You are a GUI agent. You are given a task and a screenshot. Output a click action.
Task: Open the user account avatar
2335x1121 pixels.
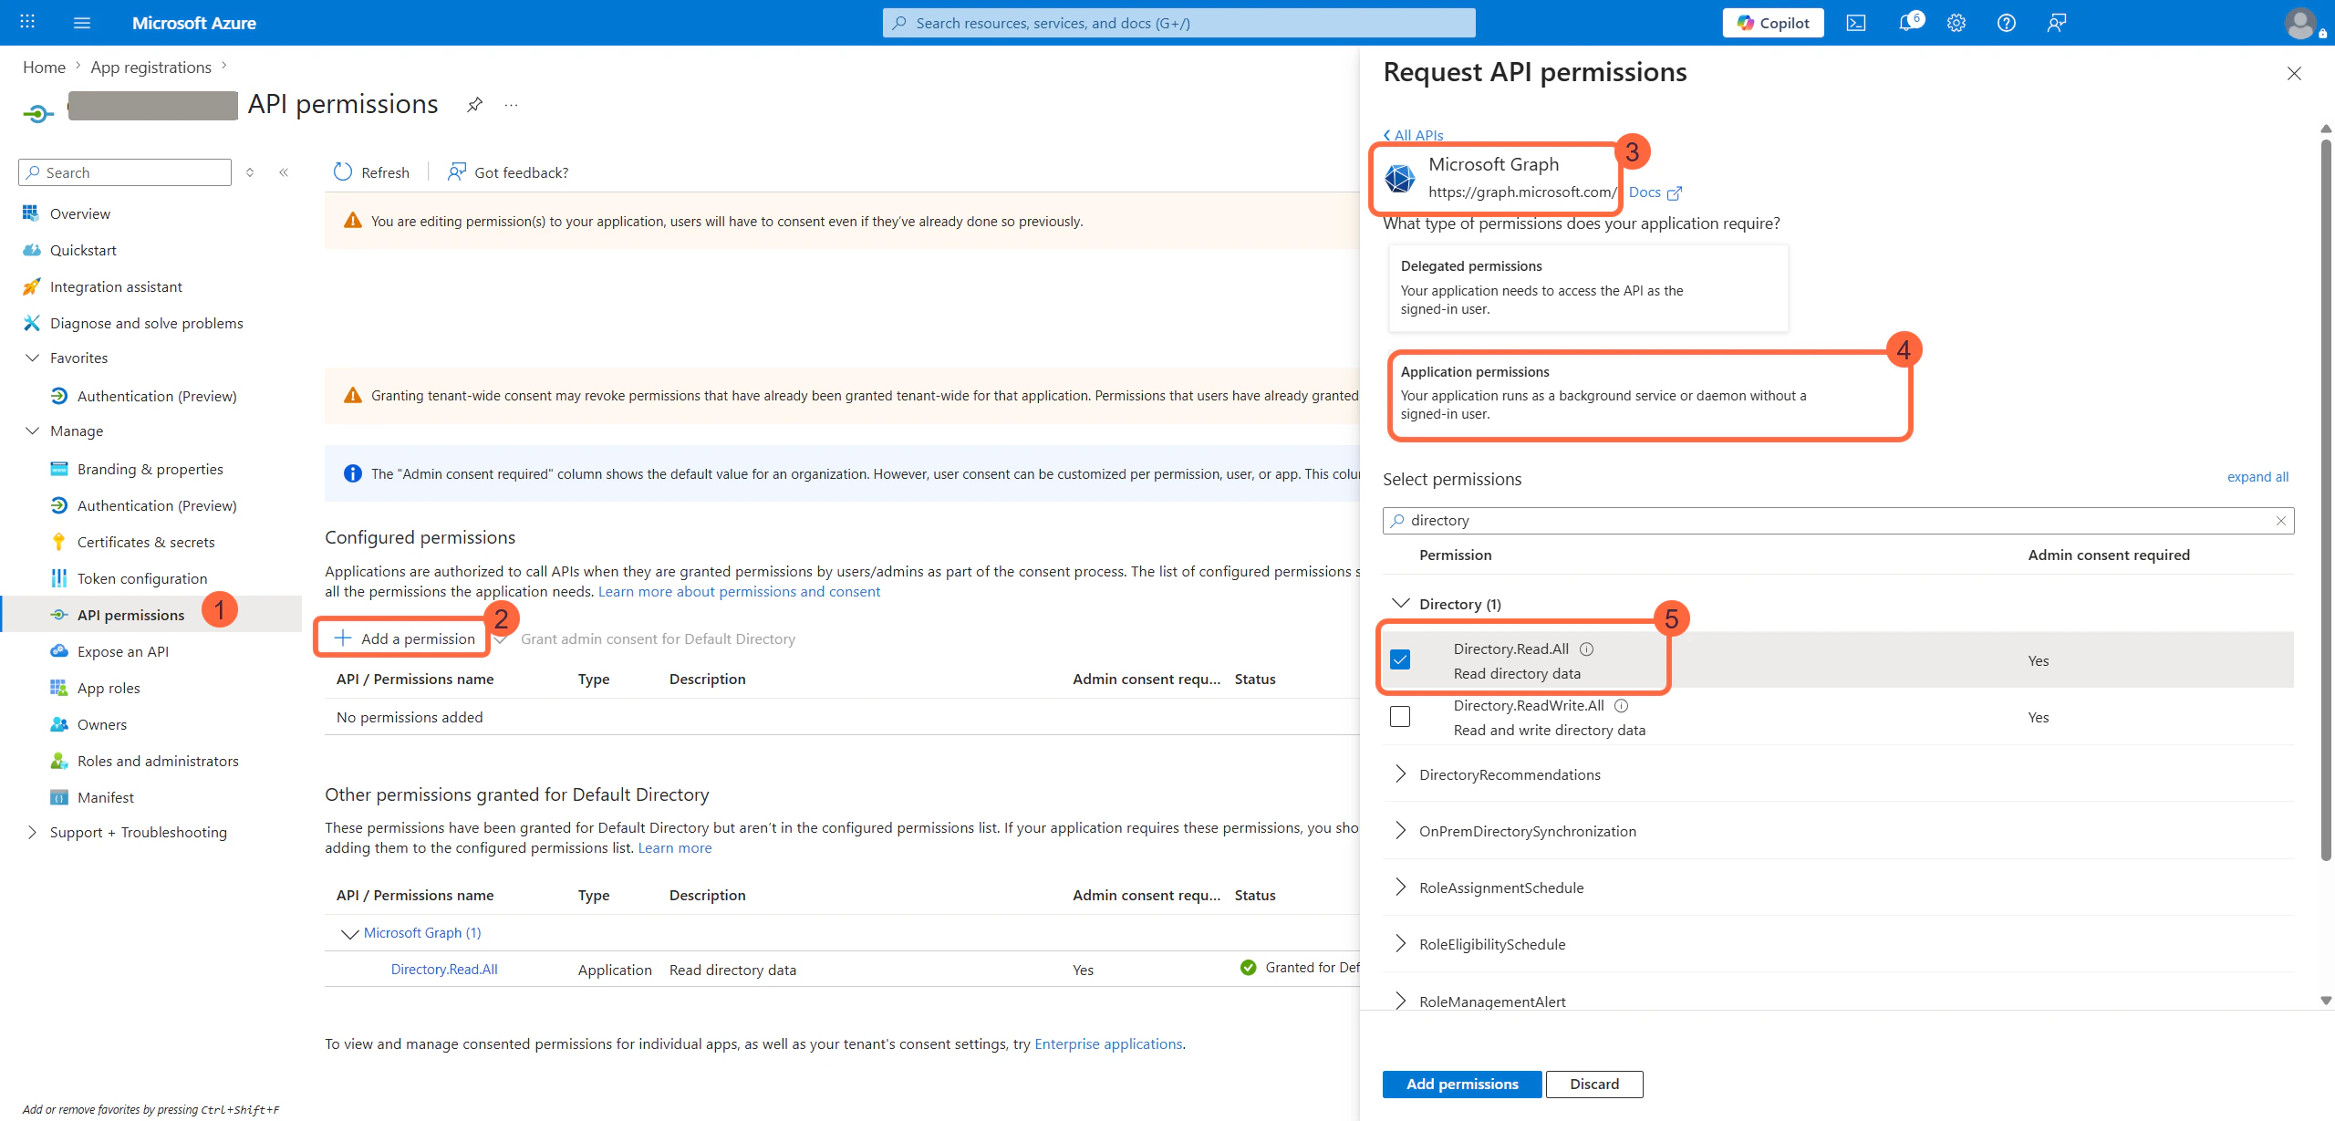(x=2301, y=23)
